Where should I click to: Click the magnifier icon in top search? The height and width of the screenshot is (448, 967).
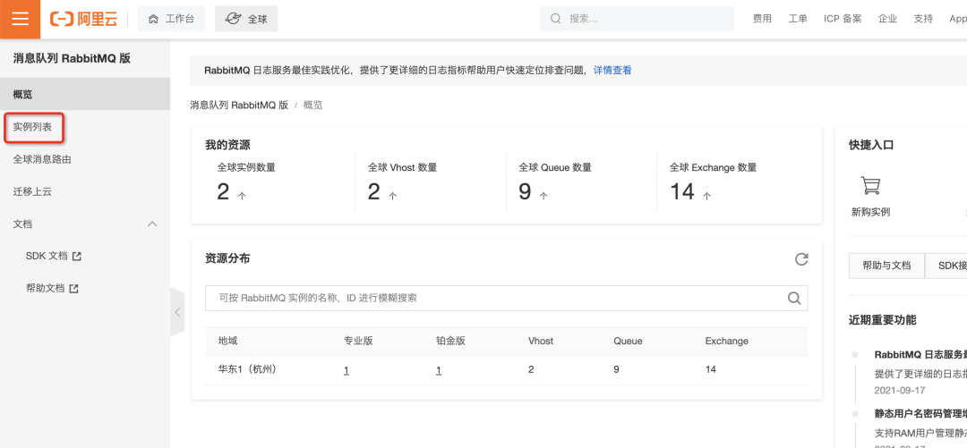[556, 19]
